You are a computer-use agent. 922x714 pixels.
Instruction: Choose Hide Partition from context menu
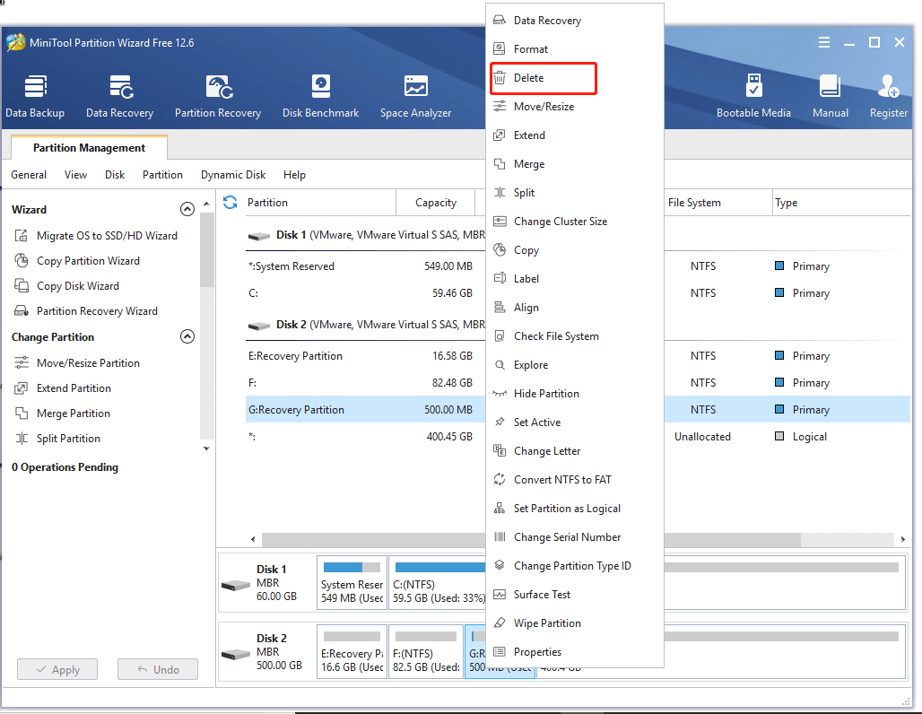click(x=575, y=394)
